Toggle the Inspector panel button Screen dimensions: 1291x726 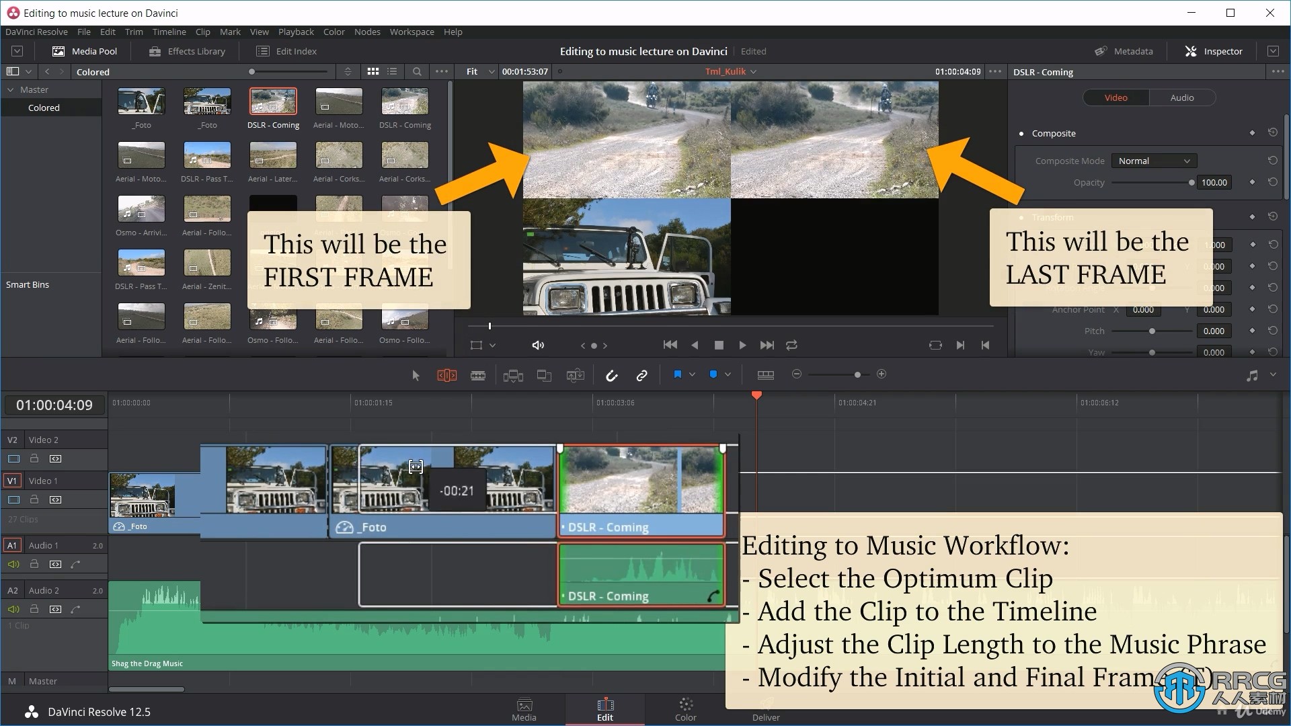pyautogui.click(x=1214, y=51)
